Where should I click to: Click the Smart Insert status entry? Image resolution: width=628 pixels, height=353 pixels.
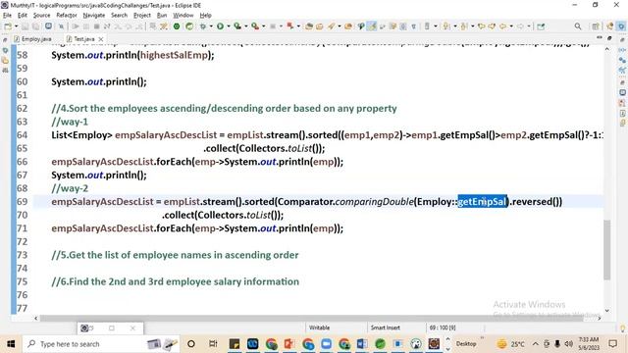(x=386, y=328)
